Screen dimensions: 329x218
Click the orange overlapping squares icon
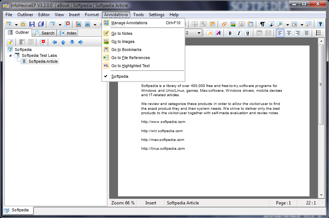(x=224, y=24)
